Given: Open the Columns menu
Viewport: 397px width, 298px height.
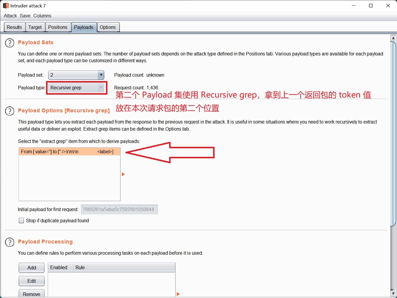Looking at the screenshot, I should coord(42,16).
